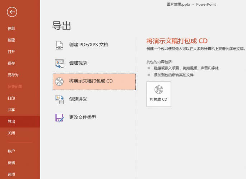Click the back arrow to exit backstage

click(x=12, y=12)
